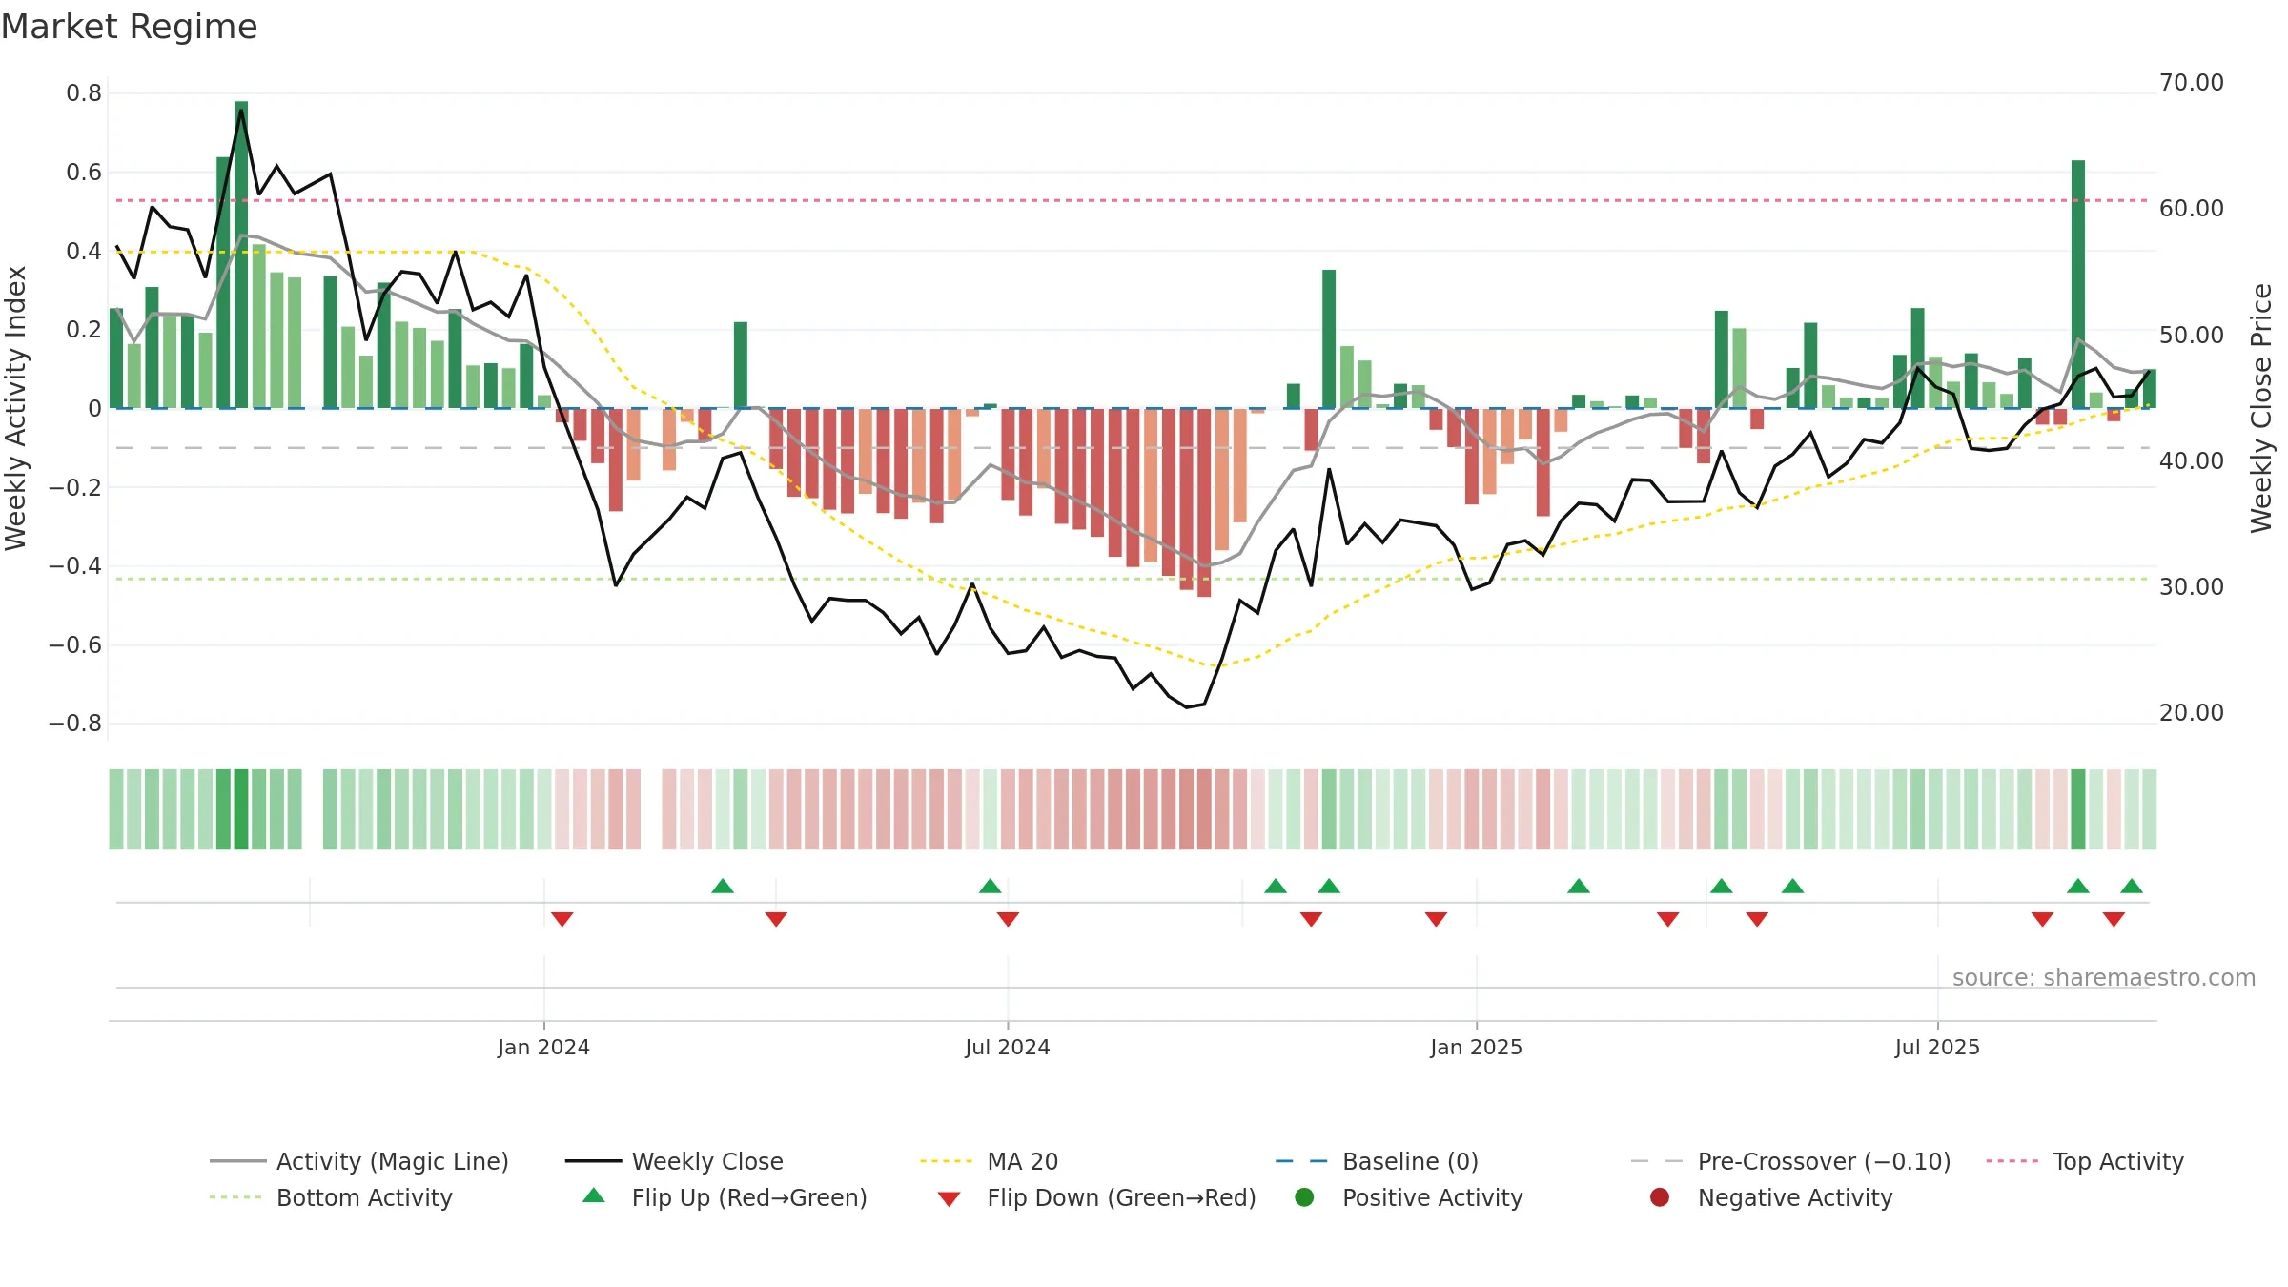
Task: Toggle the Weekly Close legend entry
Action: [x=674, y=1161]
